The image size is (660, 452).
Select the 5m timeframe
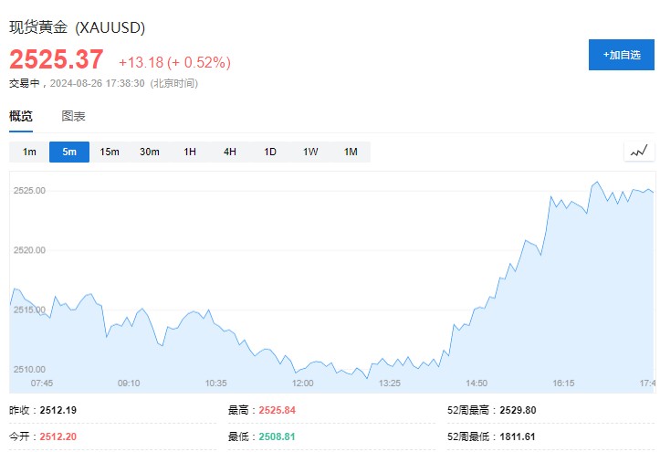click(69, 152)
